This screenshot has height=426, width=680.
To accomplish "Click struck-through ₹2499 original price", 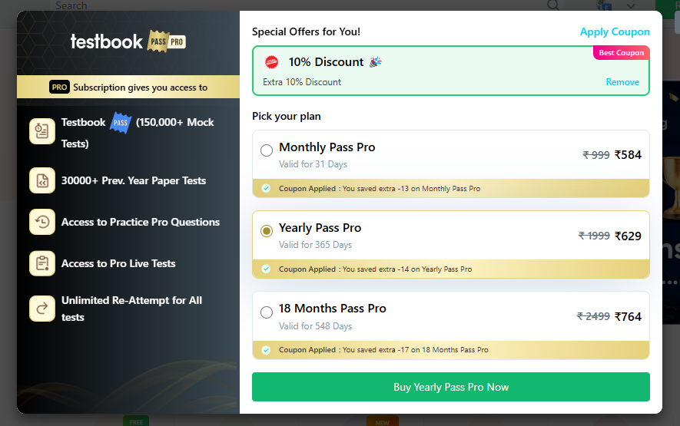I will (593, 316).
